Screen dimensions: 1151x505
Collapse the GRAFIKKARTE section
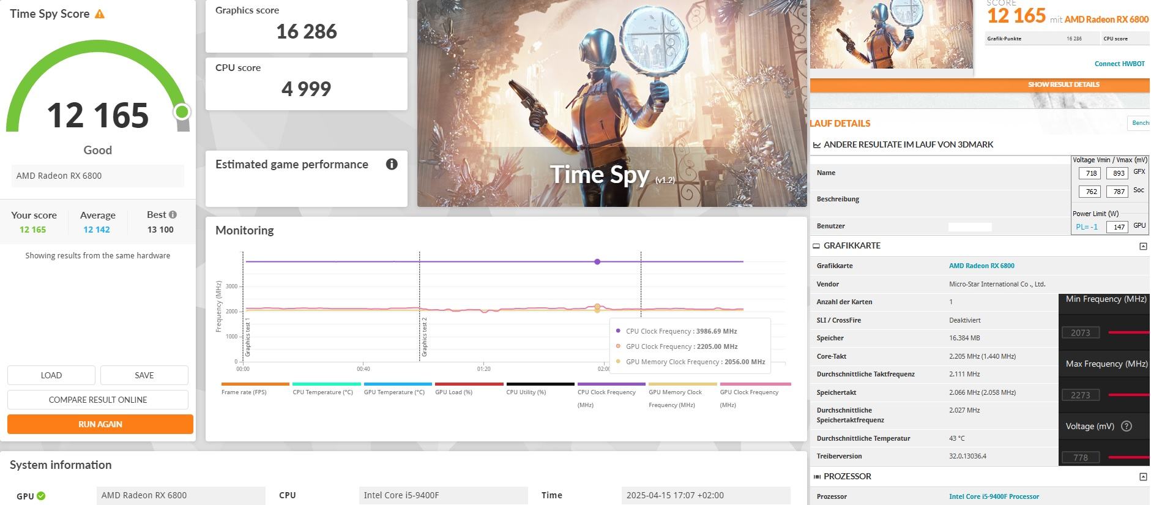1142,246
